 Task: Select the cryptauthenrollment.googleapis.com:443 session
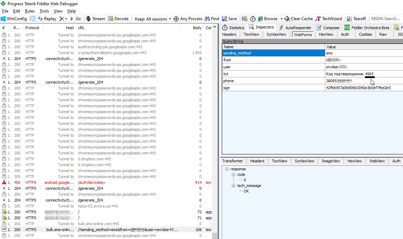click(x=107, y=53)
